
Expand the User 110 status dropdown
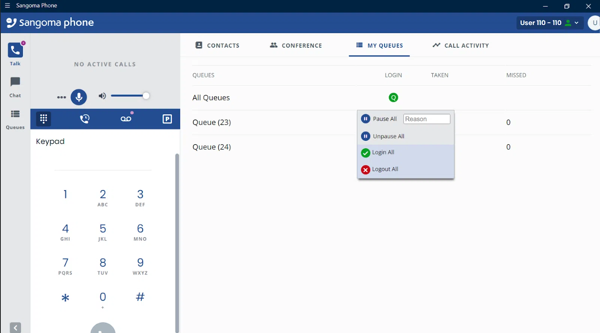(550, 23)
